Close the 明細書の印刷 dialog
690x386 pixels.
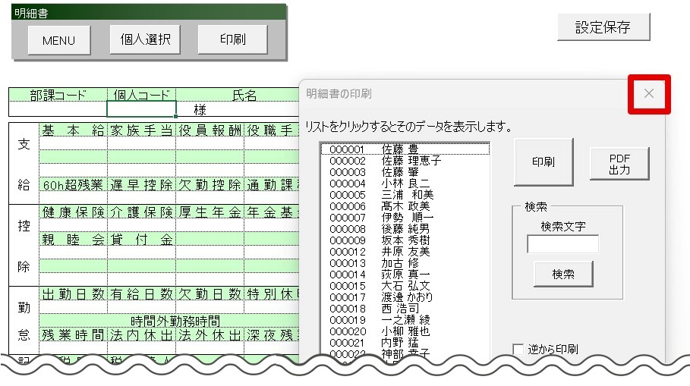[649, 93]
